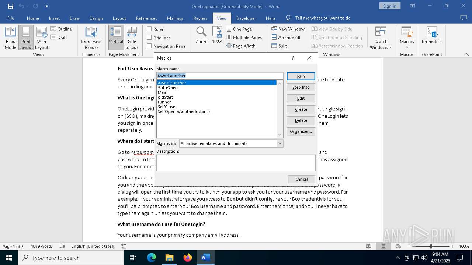
Task: Open Read Mode view
Action: 10,38
